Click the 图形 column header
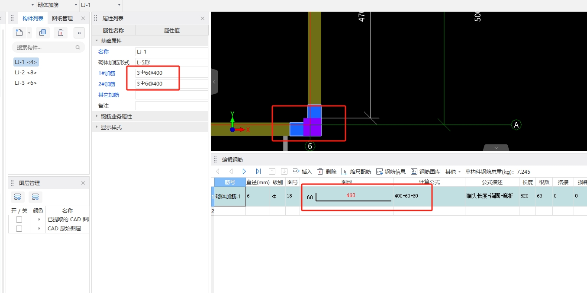 coord(347,182)
